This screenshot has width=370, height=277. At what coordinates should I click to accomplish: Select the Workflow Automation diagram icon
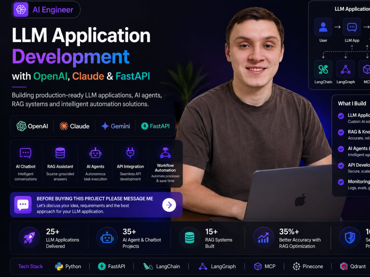click(165, 153)
